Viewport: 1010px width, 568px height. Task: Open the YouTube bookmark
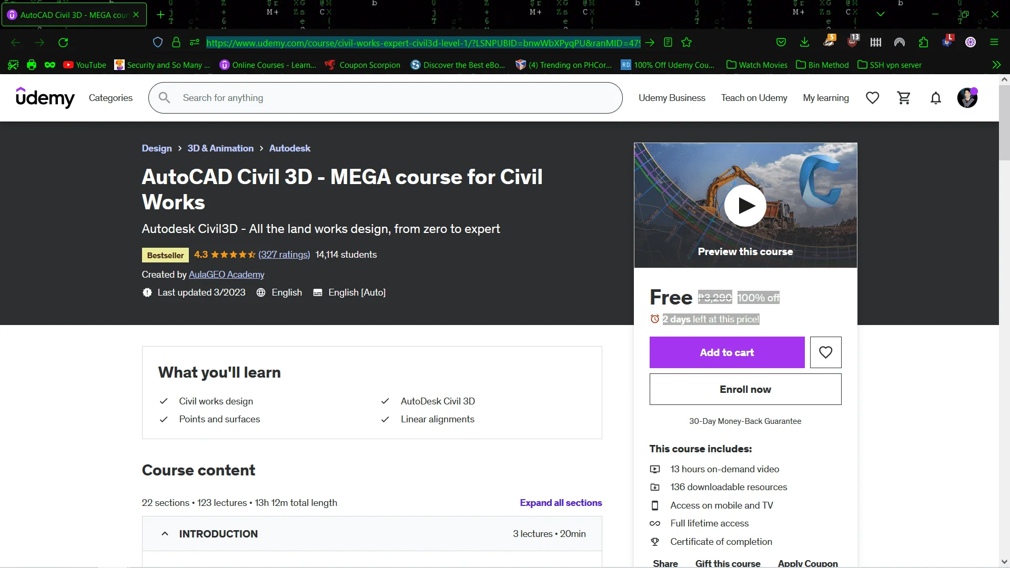(85, 65)
